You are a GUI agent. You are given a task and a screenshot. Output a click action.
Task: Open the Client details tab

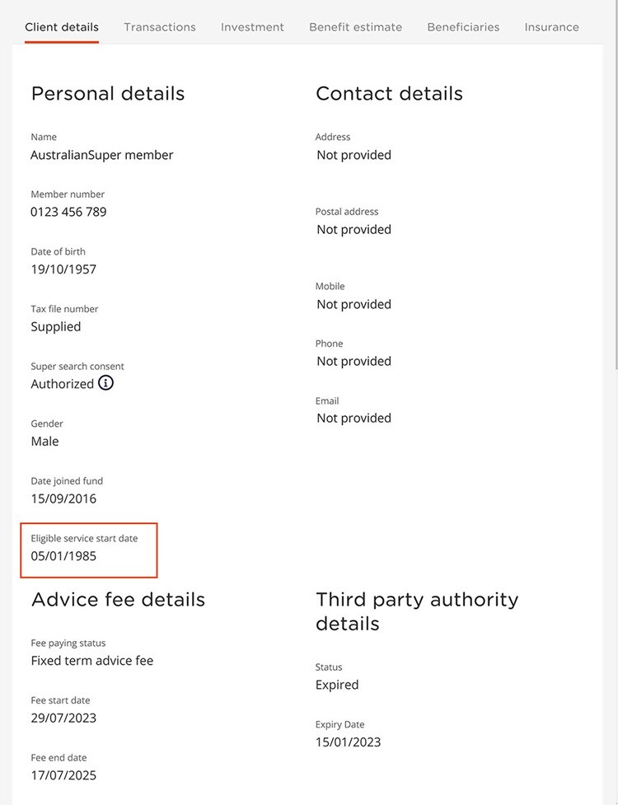[x=62, y=27]
